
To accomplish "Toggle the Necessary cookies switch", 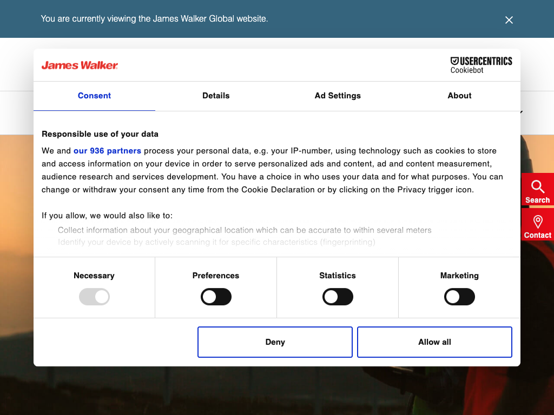I will point(94,297).
